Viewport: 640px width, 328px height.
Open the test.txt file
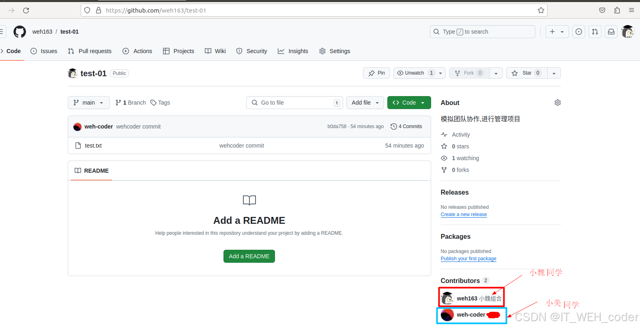93,146
